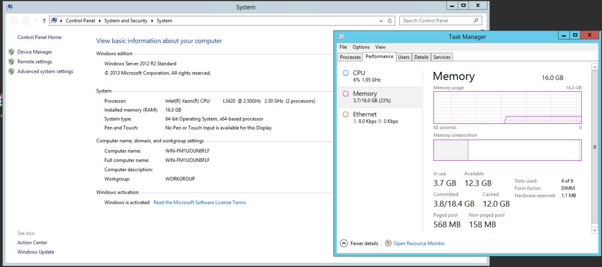
Task: Open the File menu in Task Manager
Action: [x=343, y=47]
